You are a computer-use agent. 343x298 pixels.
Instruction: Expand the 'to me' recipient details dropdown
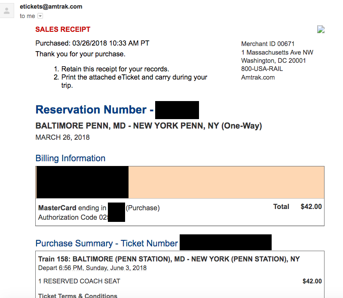click(40, 16)
